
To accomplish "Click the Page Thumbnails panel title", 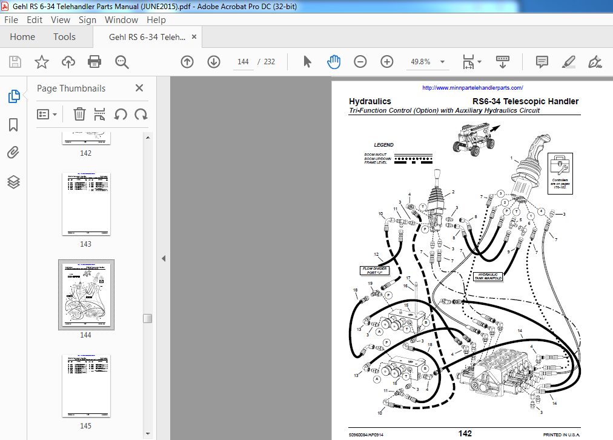I will coord(71,88).
